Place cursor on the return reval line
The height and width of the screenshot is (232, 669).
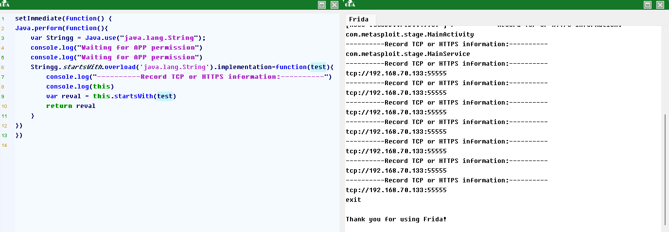point(70,106)
